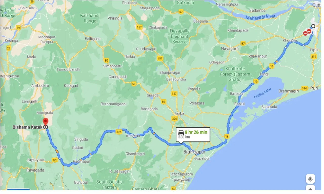Click the 326 highway shield near Asika
This screenshot has height=194, width=324.
tap(174, 118)
